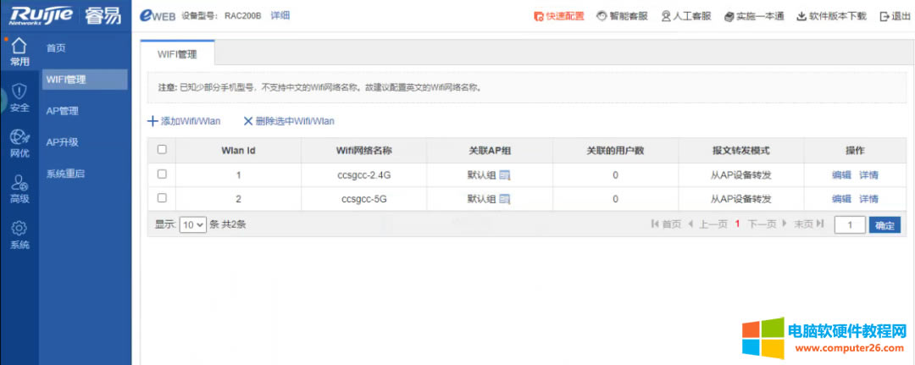Click 详情 for ccsgcc-5G
This screenshot has height=365, width=915.
[x=869, y=199]
